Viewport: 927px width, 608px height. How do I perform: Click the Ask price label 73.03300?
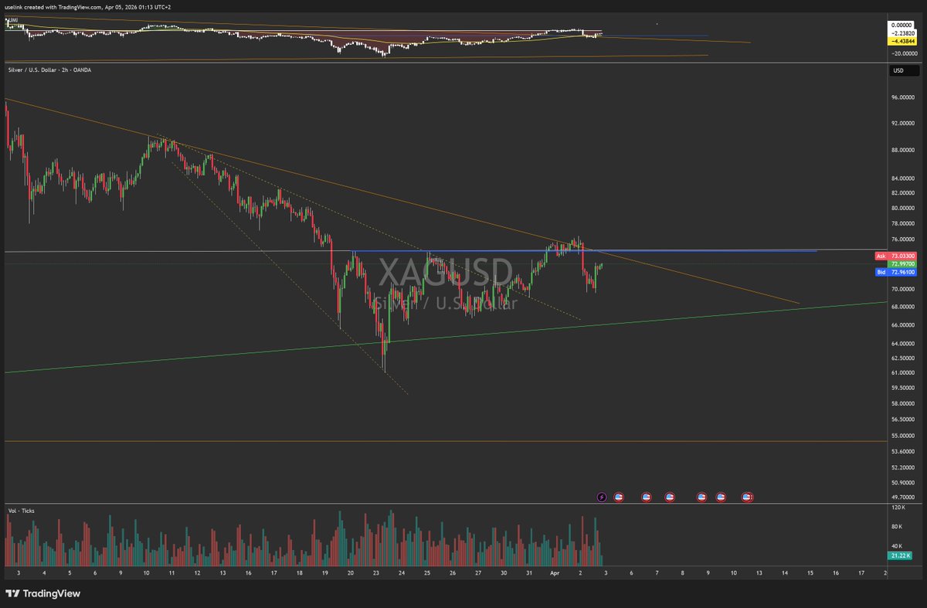point(895,255)
